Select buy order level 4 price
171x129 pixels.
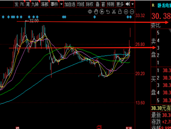tap(167, 93)
